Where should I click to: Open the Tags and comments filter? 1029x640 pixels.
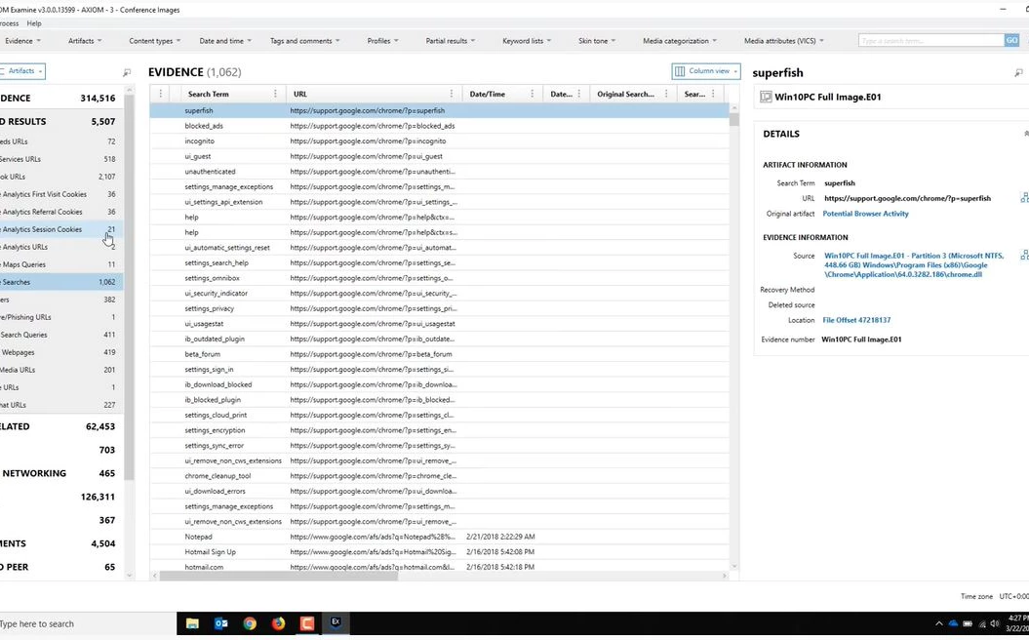[x=304, y=41]
